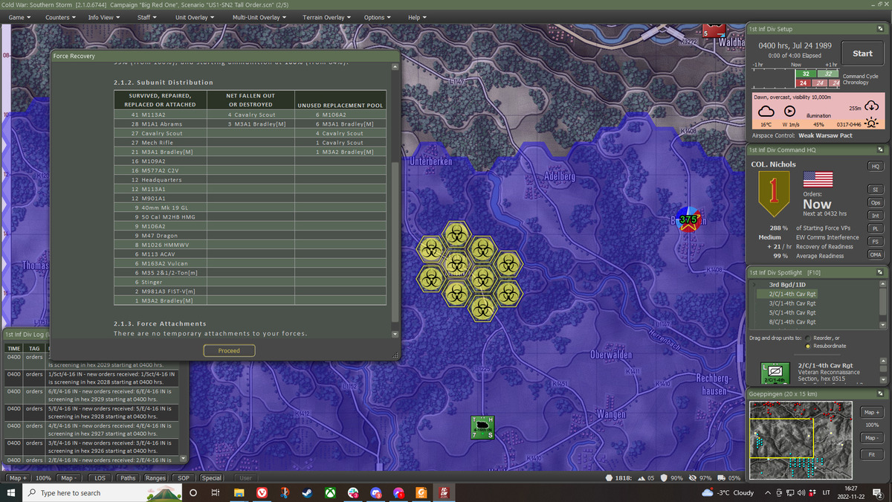Open the Multi-Unit Overlay dropdown
The width and height of the screenshot is (892, 502).
coord(259,17)
